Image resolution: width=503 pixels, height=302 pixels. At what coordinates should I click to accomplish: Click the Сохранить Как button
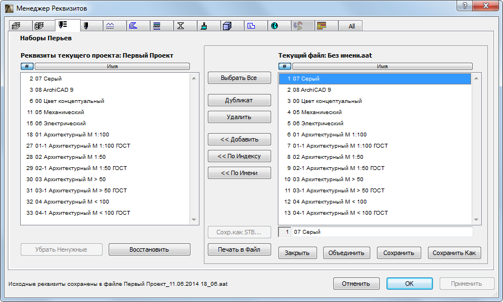(454, 253)
